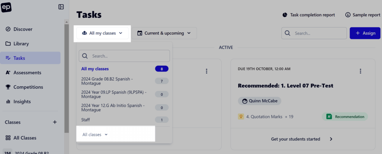Open Recommended: 1. Level 07 Pre-Test task
The image size is (382, 154).
pyautogui.click(x=285, y=86)
